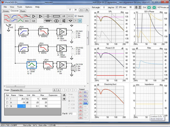Click the schematic vertical scrollbar thumb

coord(88,38)
